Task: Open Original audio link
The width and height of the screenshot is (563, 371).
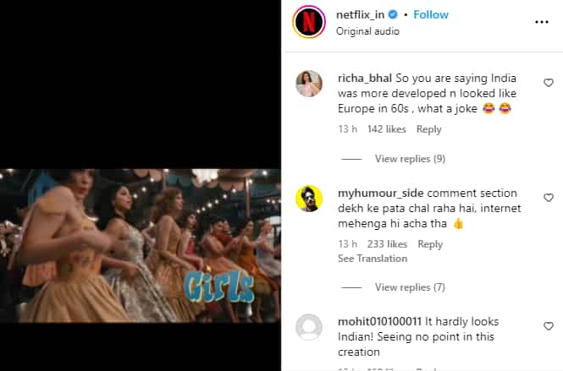Action: click(367, 31)
